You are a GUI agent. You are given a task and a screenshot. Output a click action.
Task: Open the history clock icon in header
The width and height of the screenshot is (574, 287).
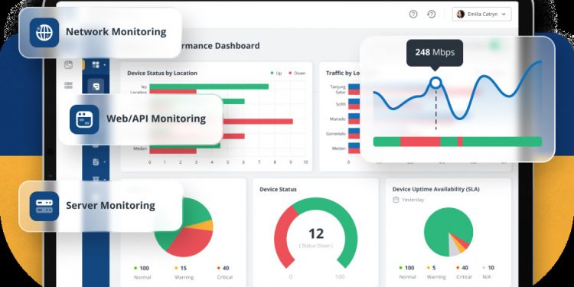coord(431,15)
